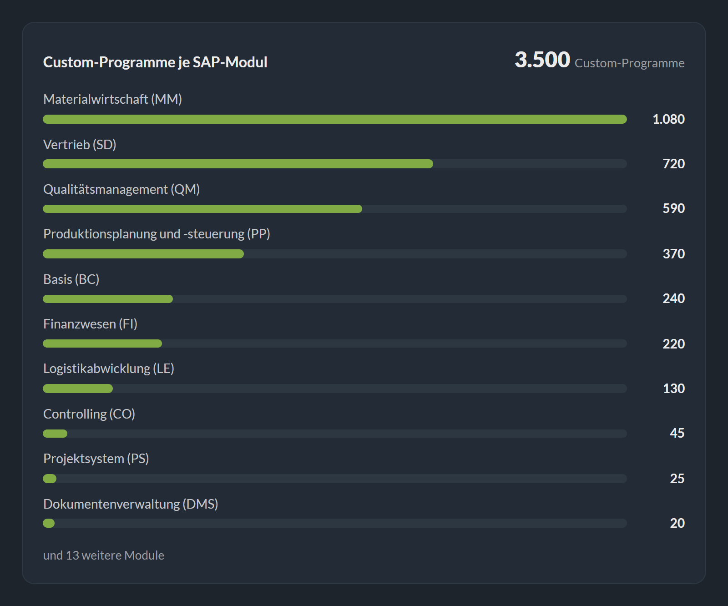Click the label 'Finanzwesen (FI)'
The image size is (728, 606).
click(x=90, y=324)
